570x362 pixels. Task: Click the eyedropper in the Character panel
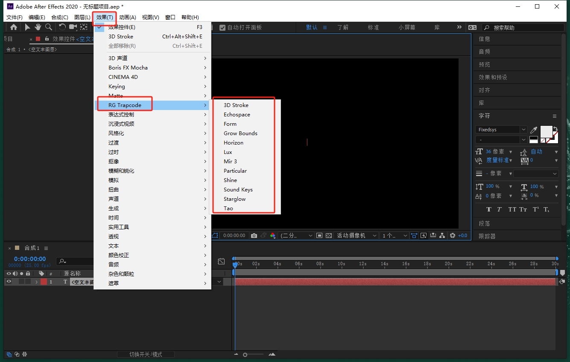pyautogui.click(x=534, y=130)
